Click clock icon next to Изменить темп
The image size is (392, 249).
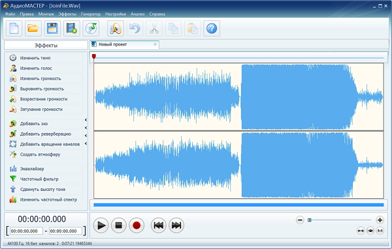tap(13, 58)
